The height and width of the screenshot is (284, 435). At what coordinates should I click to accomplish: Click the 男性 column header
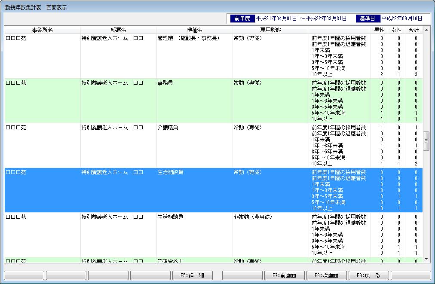coord(380,30)
